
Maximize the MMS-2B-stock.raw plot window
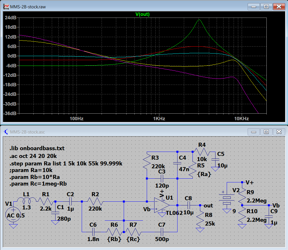(266, 7)
